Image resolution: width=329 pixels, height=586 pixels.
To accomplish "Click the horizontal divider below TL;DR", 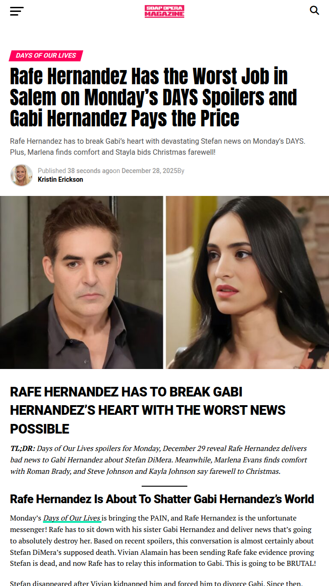I will [x=164, y=486].
